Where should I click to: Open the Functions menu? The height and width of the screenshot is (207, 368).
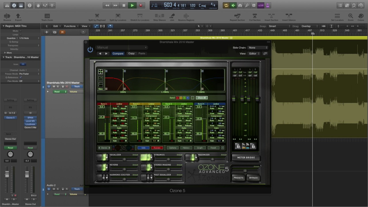71,26
